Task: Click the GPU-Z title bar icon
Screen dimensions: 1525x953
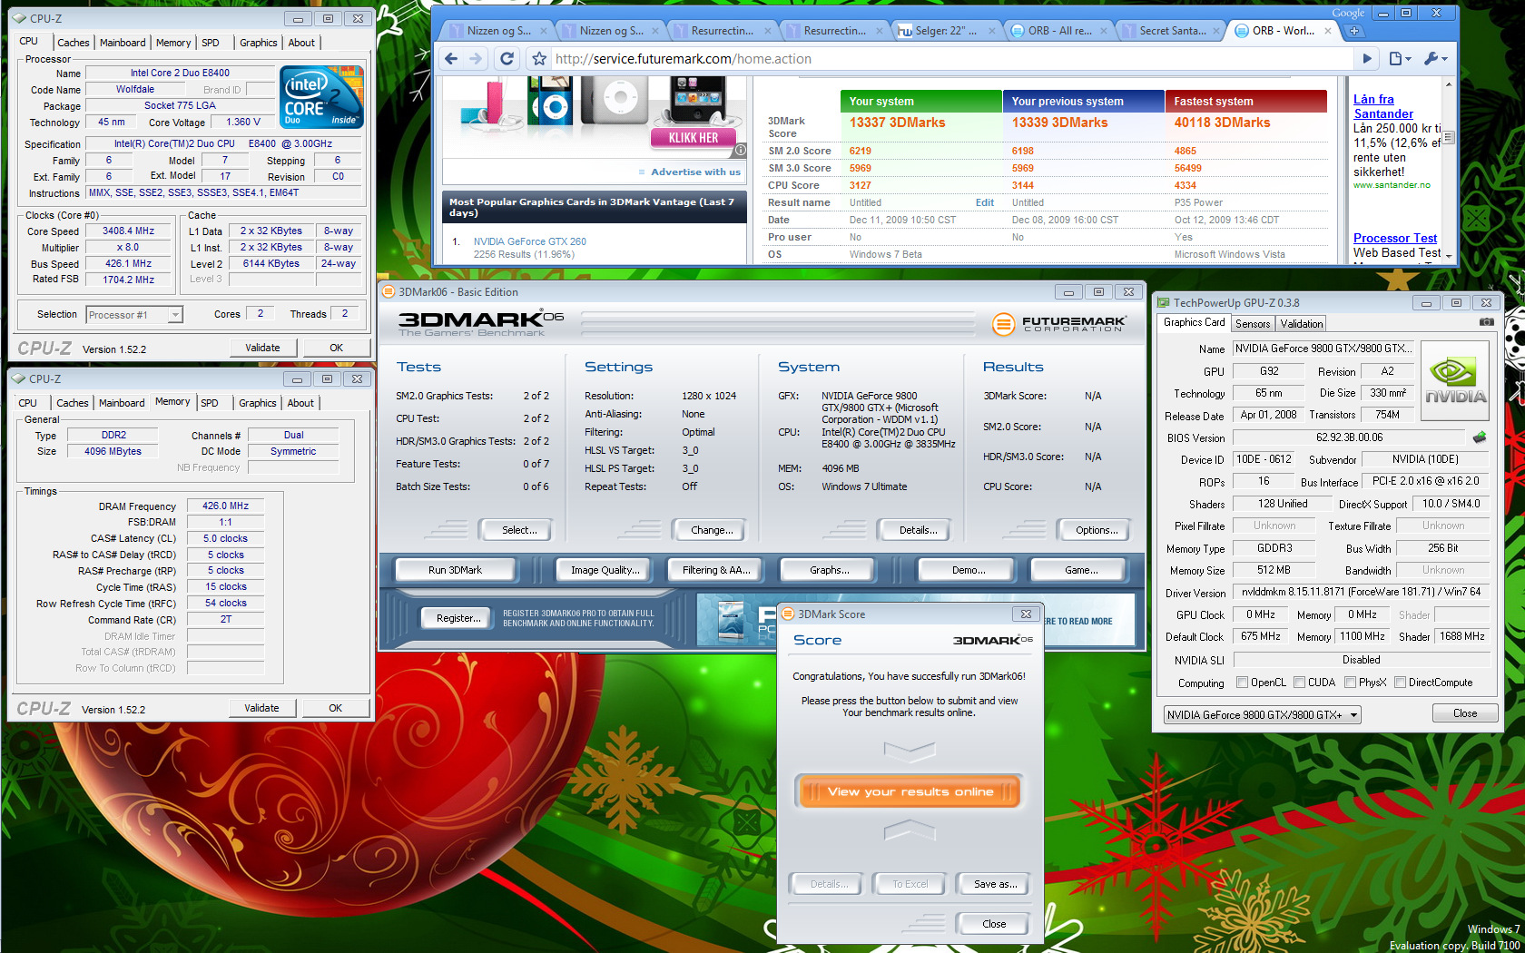Action: coord(1164,303)
